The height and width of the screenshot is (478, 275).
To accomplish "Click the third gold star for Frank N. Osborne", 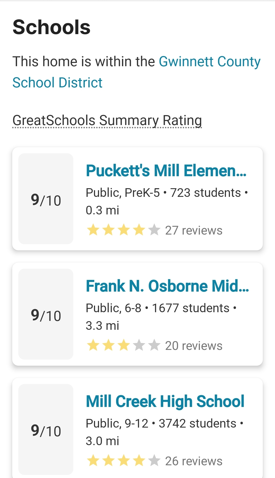I will point(124,345).
